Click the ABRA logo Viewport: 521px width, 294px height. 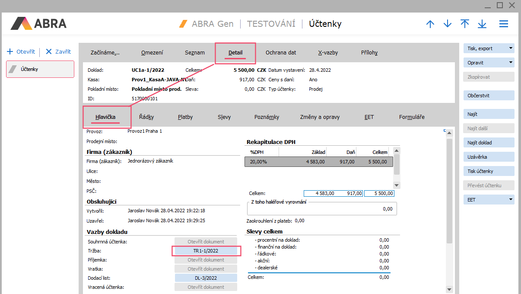[x=39, y=23]
